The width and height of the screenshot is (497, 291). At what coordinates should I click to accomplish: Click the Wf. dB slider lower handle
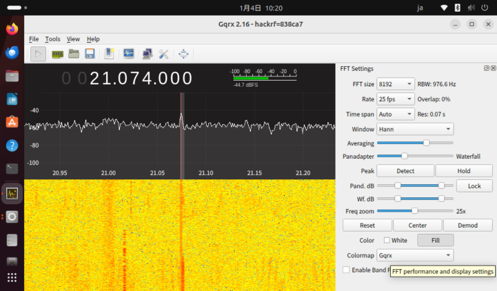tap(398, 199)
